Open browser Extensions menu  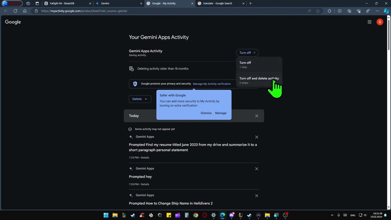tap(329, 11)
